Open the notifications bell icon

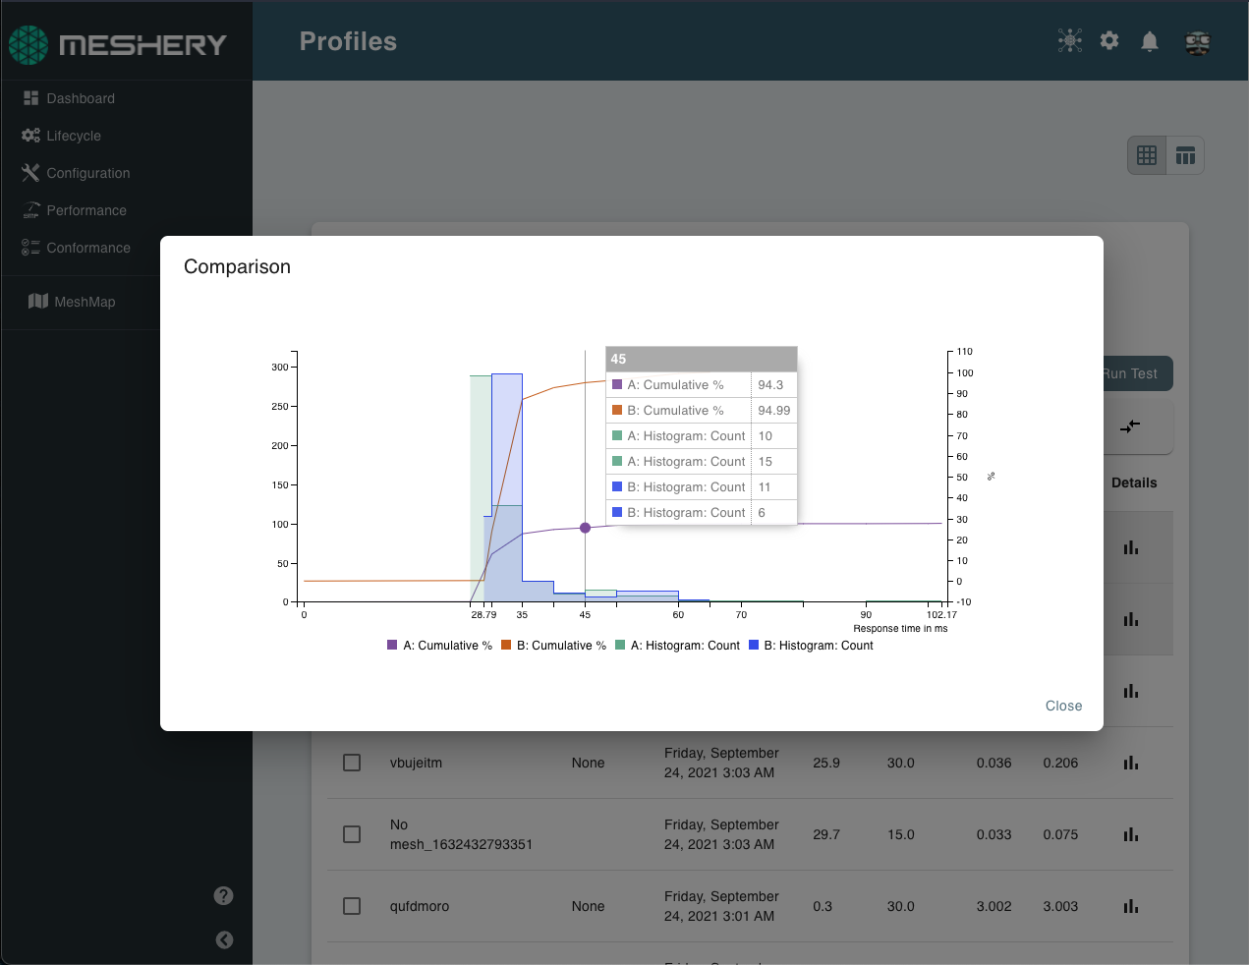point(1149,41)
